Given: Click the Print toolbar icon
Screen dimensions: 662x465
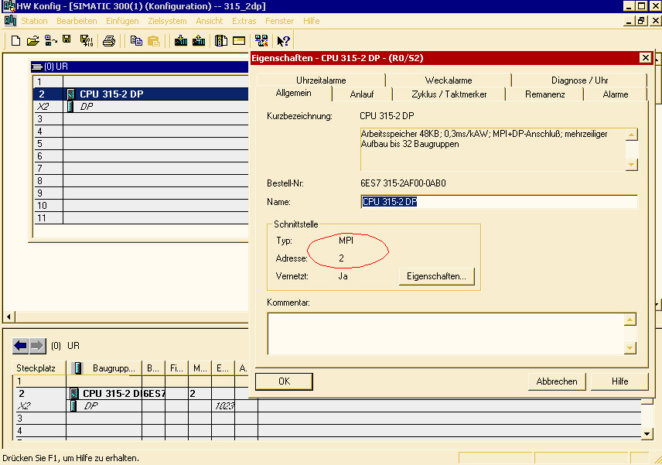Looking at the screenshot, I should [x=109, y=41].
